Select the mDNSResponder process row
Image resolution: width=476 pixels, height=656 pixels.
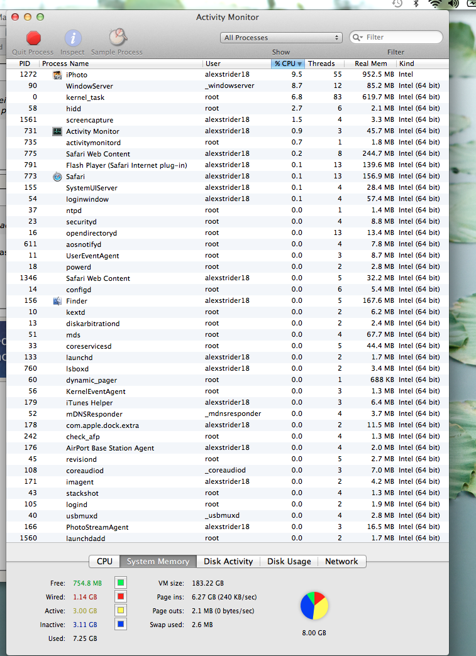coord(228,413)
